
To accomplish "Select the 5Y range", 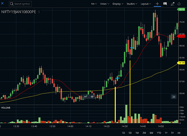I will [172, 133].
